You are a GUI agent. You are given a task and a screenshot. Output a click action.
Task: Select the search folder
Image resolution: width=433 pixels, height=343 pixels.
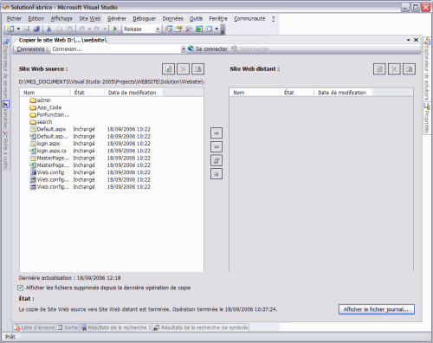41,122
